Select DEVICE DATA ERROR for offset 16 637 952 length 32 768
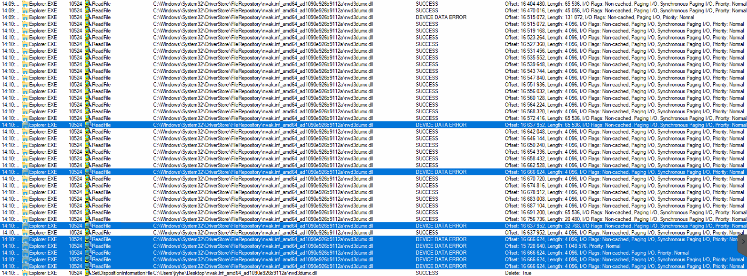The height and width of the screenshot is (276, 747). (x=441, y=226)
